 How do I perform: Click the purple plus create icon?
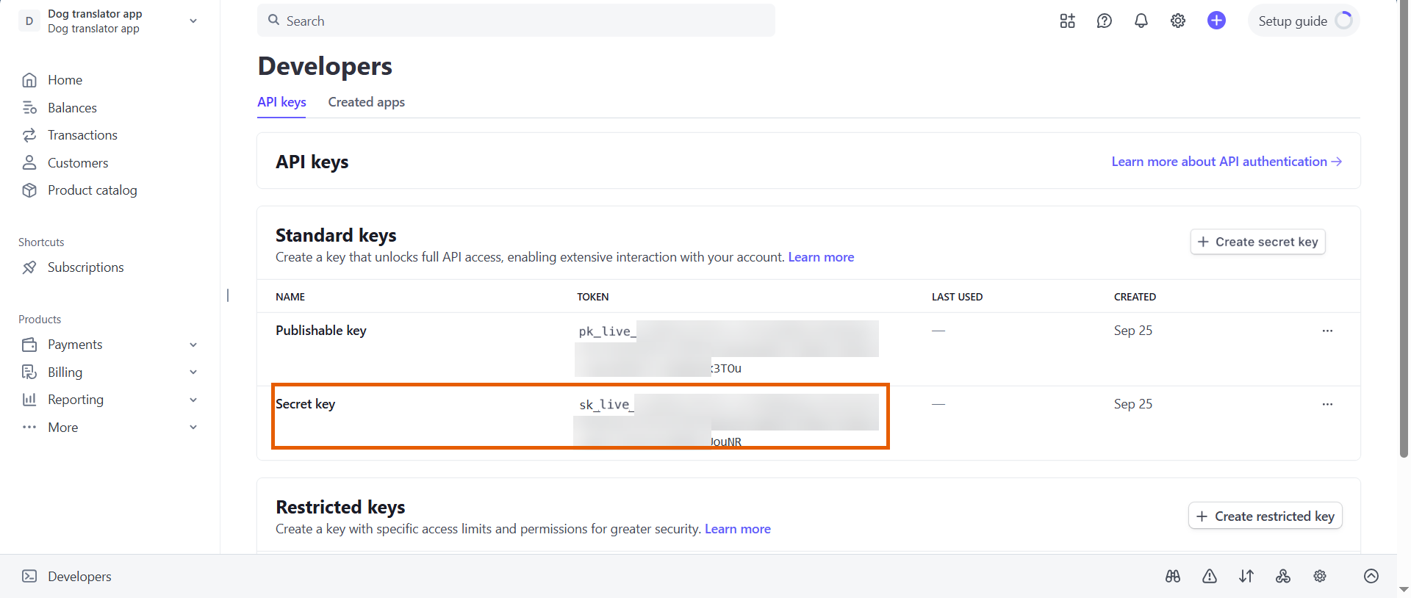(x=1216, y=21)
